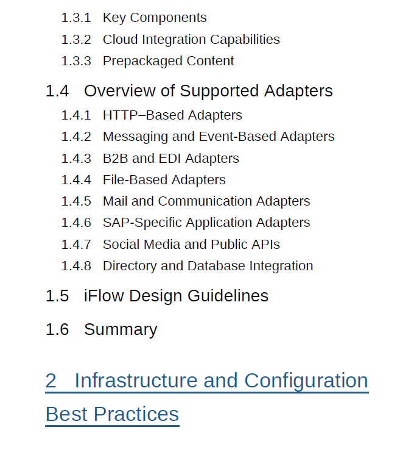
Task: Click the subsection number 1.3.1
Action: 76,18
